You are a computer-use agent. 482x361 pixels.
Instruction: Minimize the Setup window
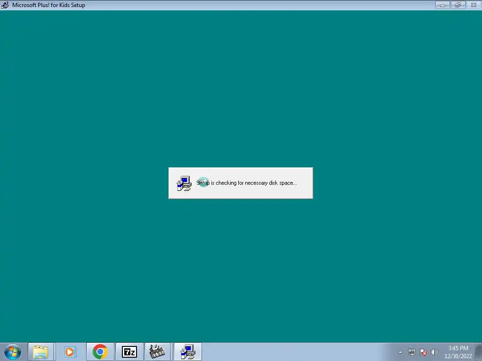point(442,5)
